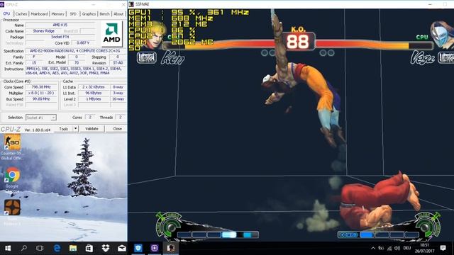The image size is (454, 255).
Task: Click the L1 Data cache size value
Action: click(x=93, y=86)
